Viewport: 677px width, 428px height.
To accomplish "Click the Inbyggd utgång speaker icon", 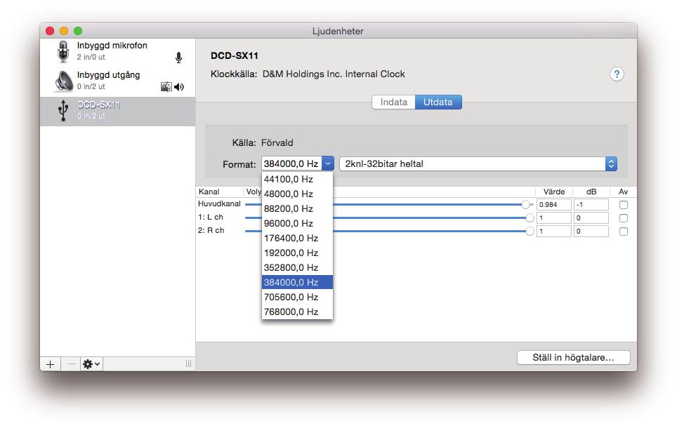I will [63, 81].
